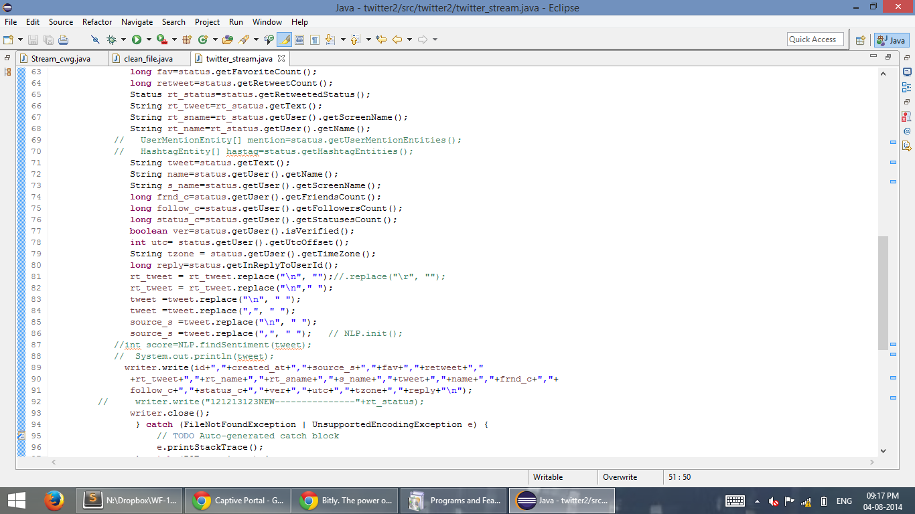
Task: Open the File menu
Action: click(x=11, y=22)
